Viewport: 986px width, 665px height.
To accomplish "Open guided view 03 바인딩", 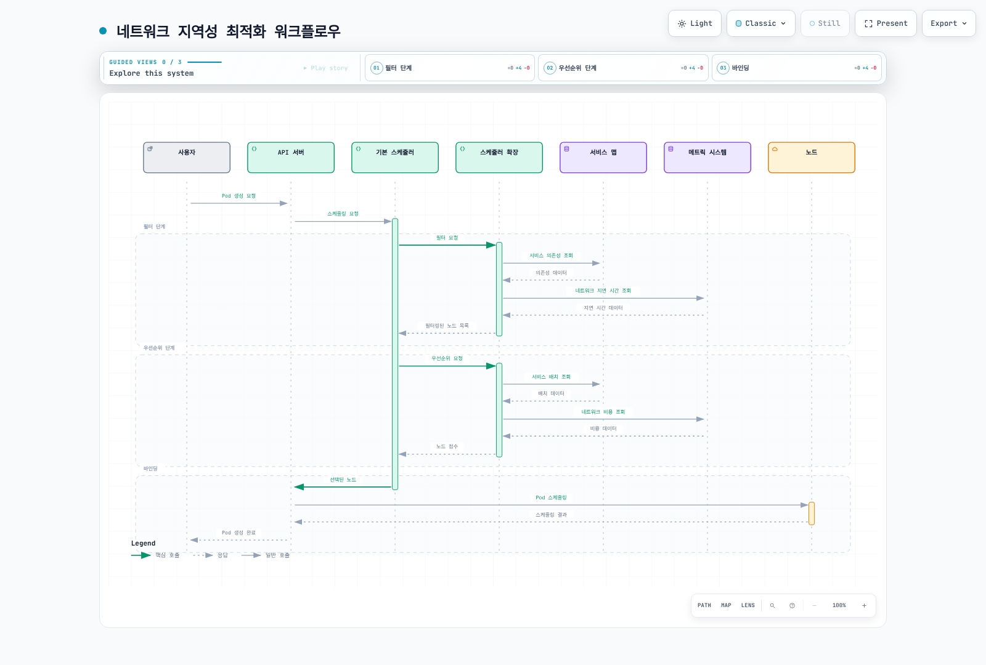I will click(797, 68).
